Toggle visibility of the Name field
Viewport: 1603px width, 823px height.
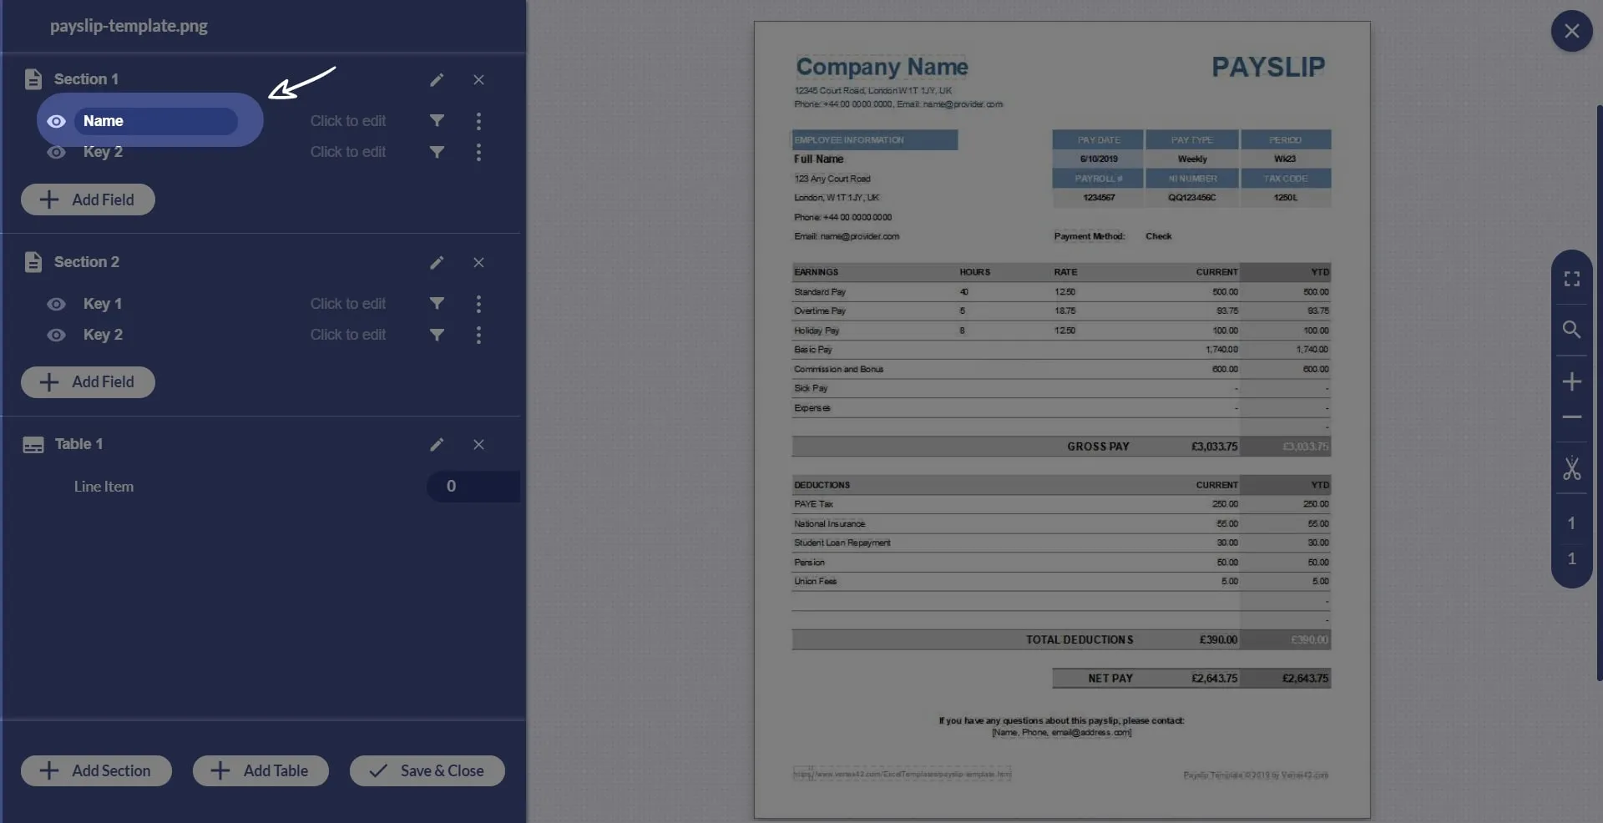[56, 121]
